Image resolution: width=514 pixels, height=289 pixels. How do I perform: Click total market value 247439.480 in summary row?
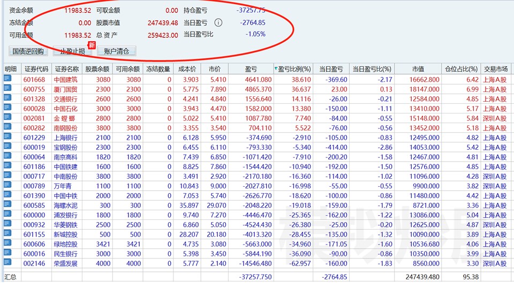click(x=422, y=277)
